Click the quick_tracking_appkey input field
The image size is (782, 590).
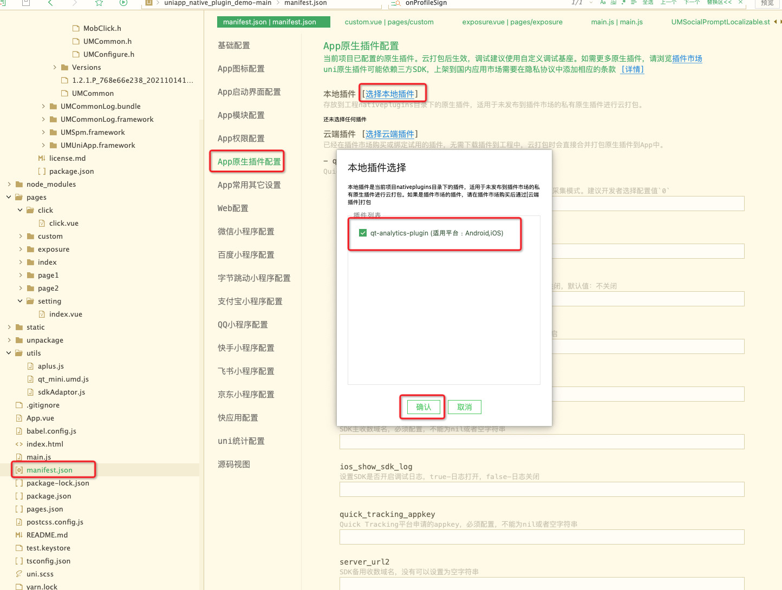click(542, 537)
